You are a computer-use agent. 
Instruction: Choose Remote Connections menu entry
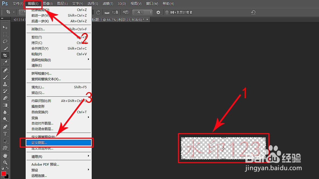pos(59,176)
